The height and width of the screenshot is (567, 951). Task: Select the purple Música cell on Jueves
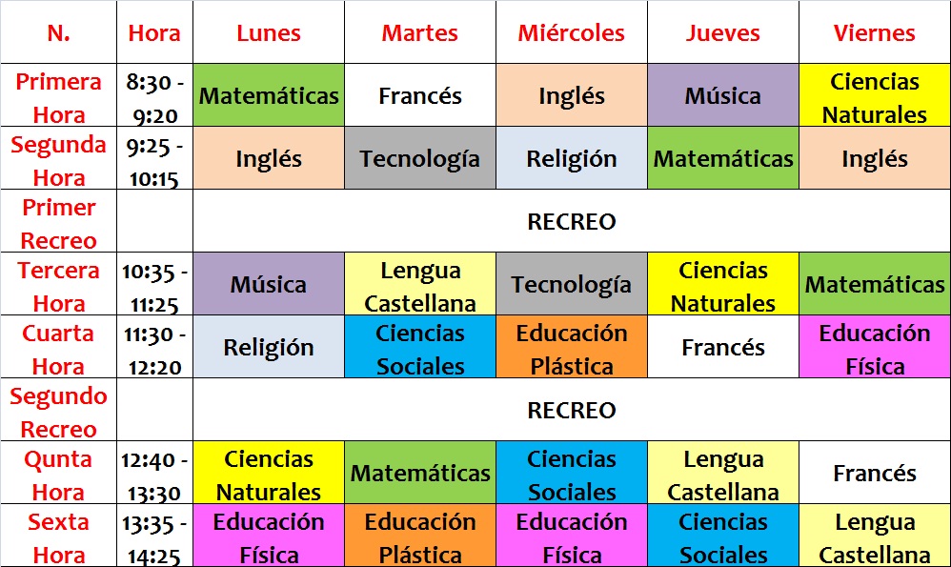coord(723,95)
